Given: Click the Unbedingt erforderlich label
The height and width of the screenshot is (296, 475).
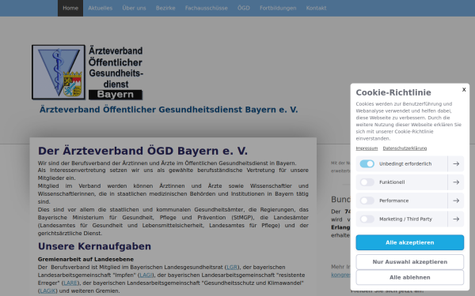Looking at the screenshot, I should pos(405,163).
